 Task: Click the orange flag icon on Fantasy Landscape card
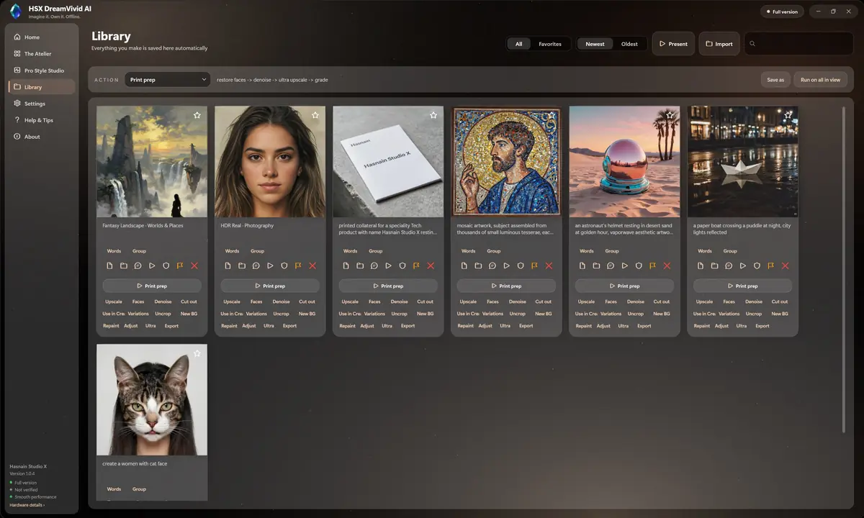180,265
